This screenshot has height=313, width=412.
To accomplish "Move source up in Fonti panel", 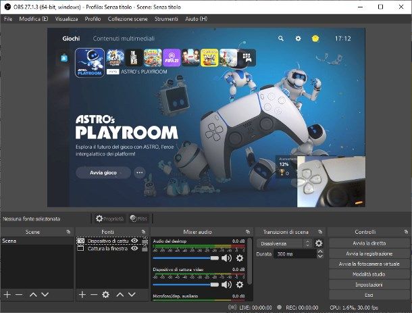I will [x=120, y=295].
